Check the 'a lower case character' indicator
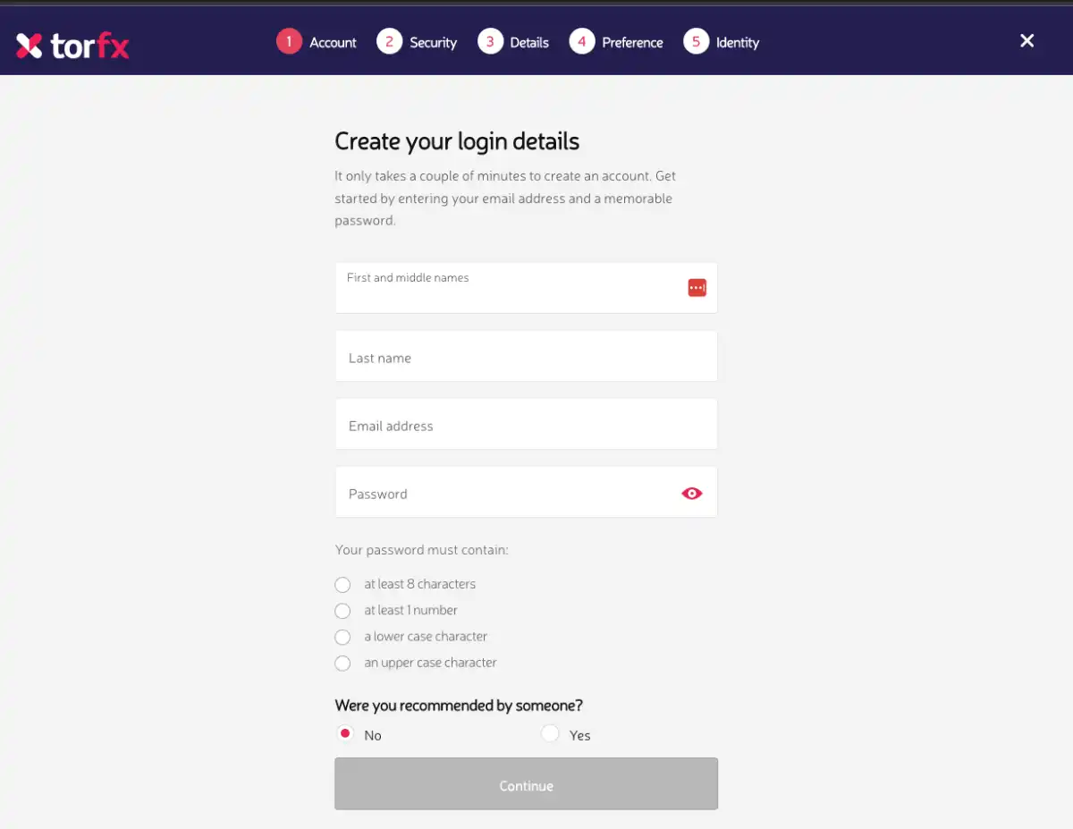The width and height of the screenshot is (1073, 829). click(x=342, y=636)
